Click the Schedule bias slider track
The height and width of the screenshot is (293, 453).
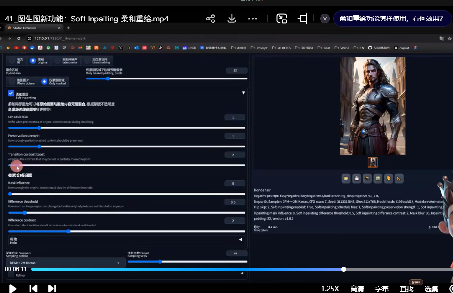click(126, 127)
